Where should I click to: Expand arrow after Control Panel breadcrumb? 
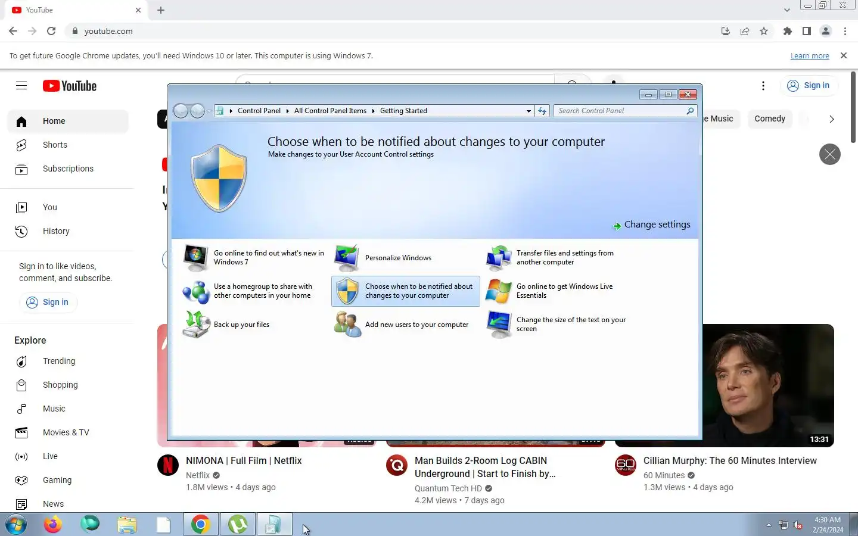pos(287,111)
